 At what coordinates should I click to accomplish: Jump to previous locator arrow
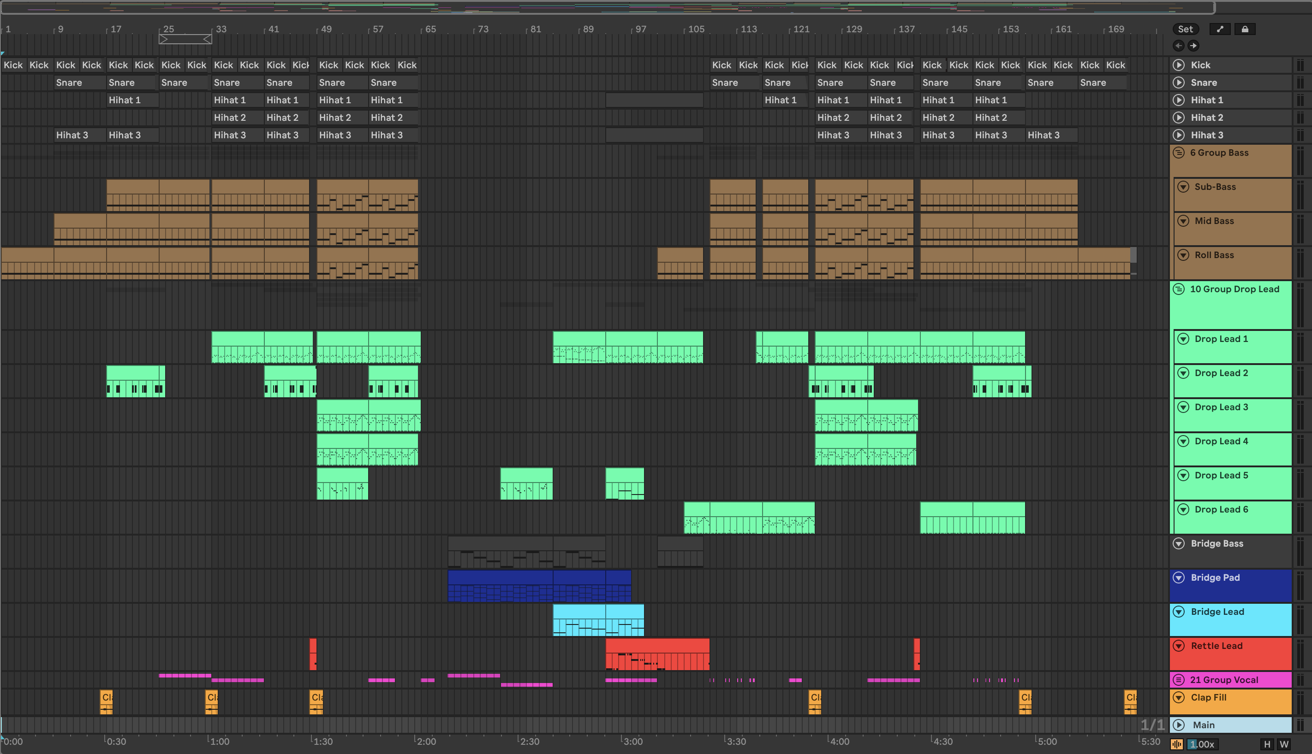(x=1178, y=46)
